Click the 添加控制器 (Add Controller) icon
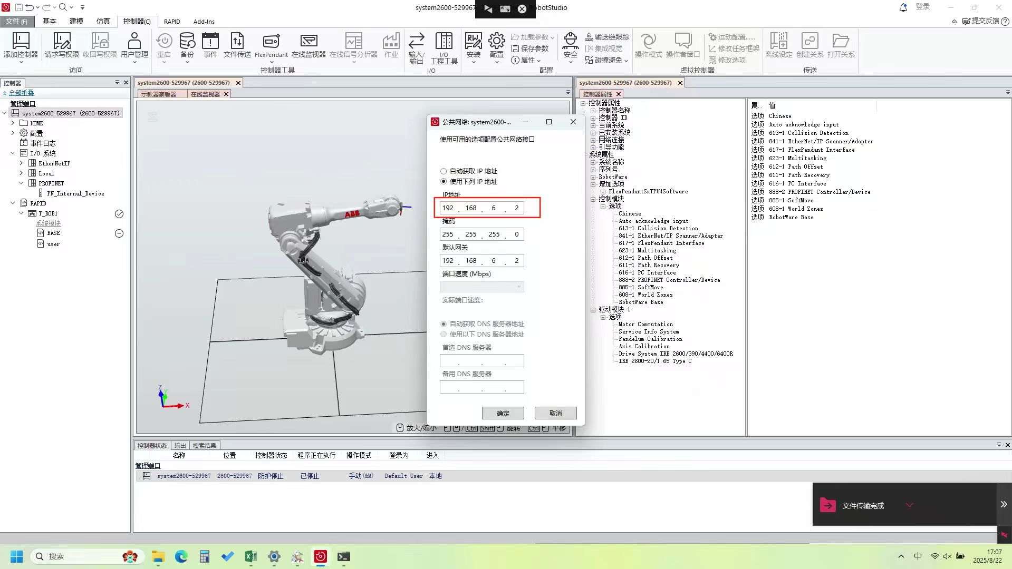 click(21, 41)
